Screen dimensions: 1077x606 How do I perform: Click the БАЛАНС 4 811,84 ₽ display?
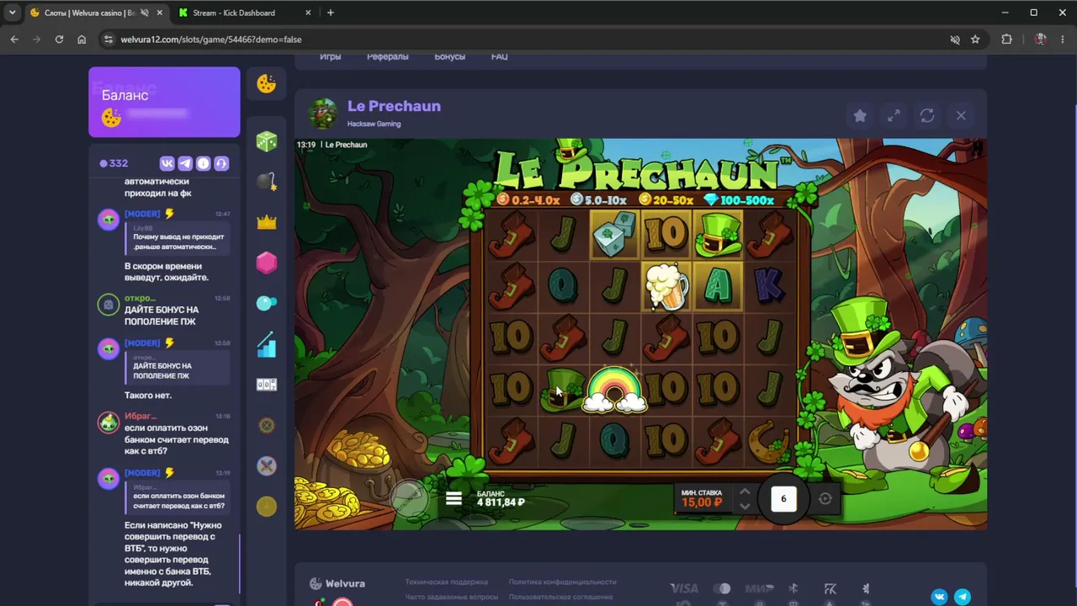pyautogui.click(x=501, y=498)
